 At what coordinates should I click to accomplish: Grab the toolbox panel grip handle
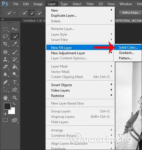(x=10, y=23)
